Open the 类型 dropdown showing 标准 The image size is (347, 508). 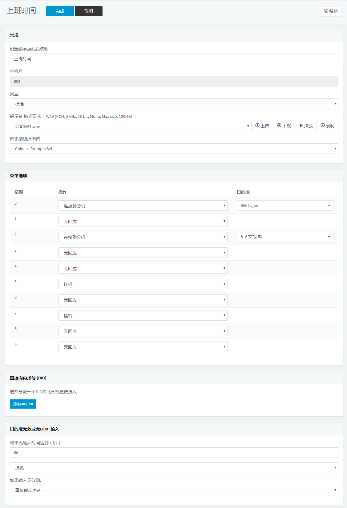(174, 104)
